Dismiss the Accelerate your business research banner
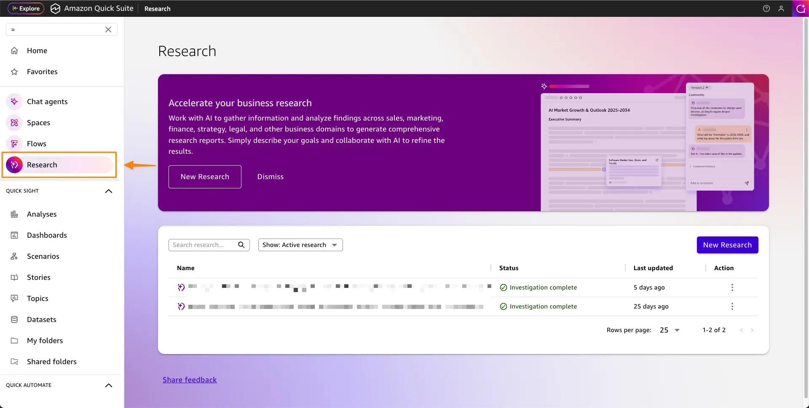The image size is (809, 408). (270, 177)
